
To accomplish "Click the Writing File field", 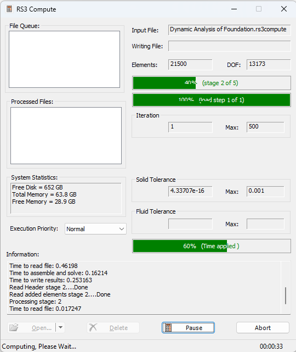I will tap(230, 46).
